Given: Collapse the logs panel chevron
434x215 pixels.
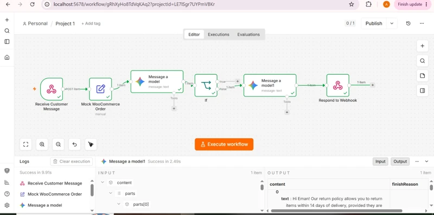Looking at the screenshot, I should coord(426,161).
